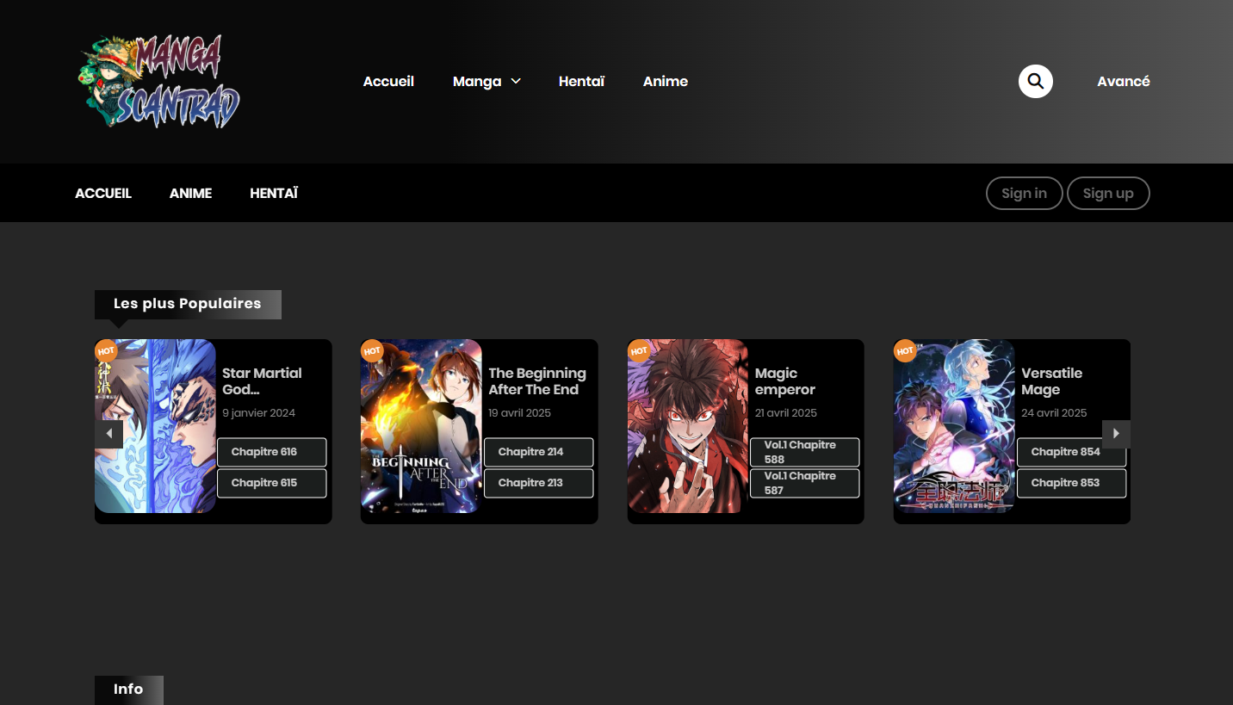Click the Versatile Mage title link
The width and height of the screenshot is (1233, 705).
tap(1051, 381)
